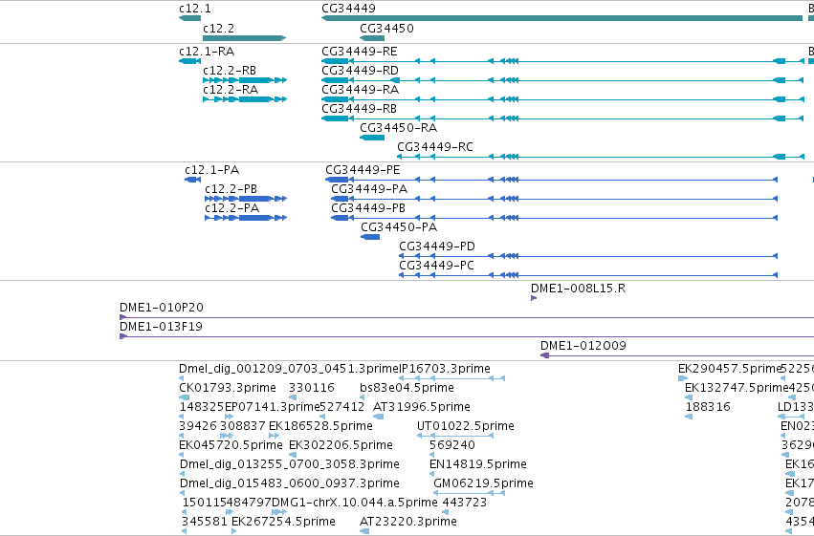Open transcript CG34449-RE
814x536 pixels.
click(562, 61)
